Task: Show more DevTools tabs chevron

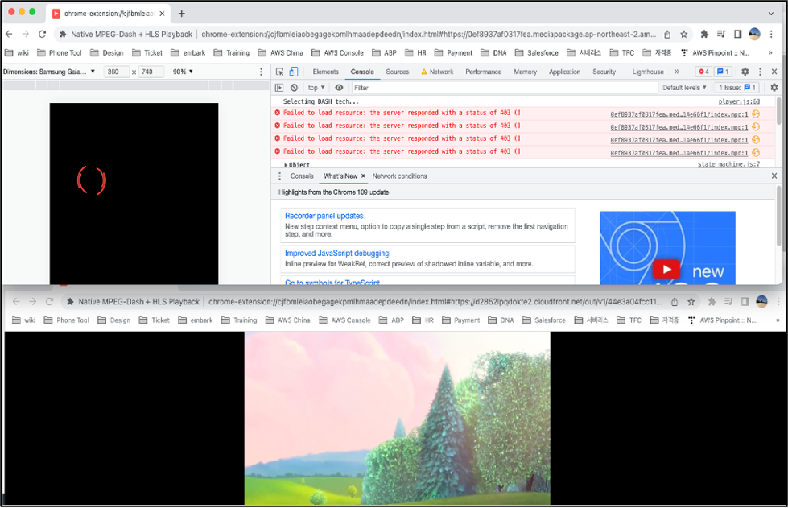Action: point(676,72)
